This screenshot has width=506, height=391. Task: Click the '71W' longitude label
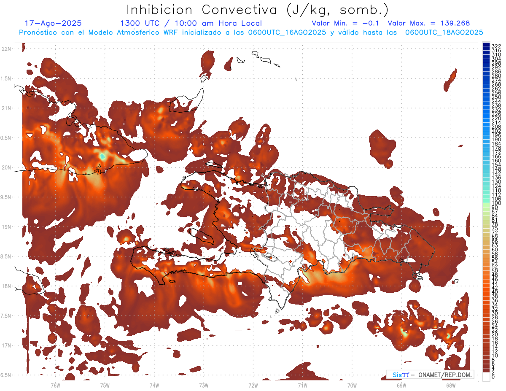coord(302,385)
